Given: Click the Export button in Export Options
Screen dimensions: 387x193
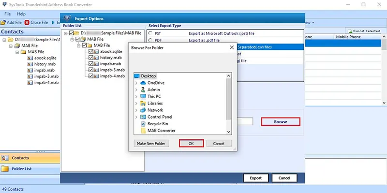Looking at the screenshot, I should coord(256,178).
